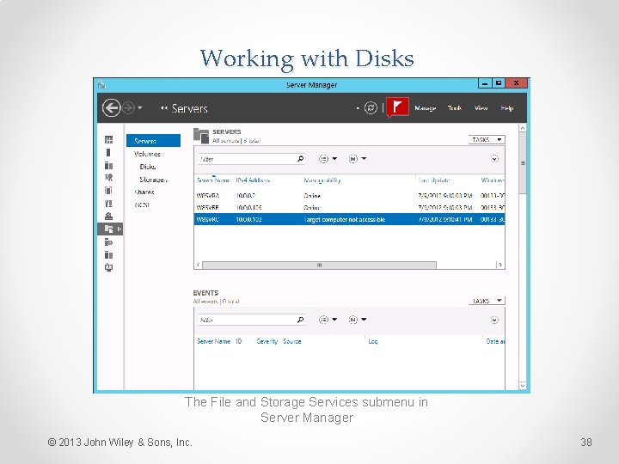Open Servers saved query options icon
Image resolution: width=619 pixels, height=464 pixels.
point(353,159)
